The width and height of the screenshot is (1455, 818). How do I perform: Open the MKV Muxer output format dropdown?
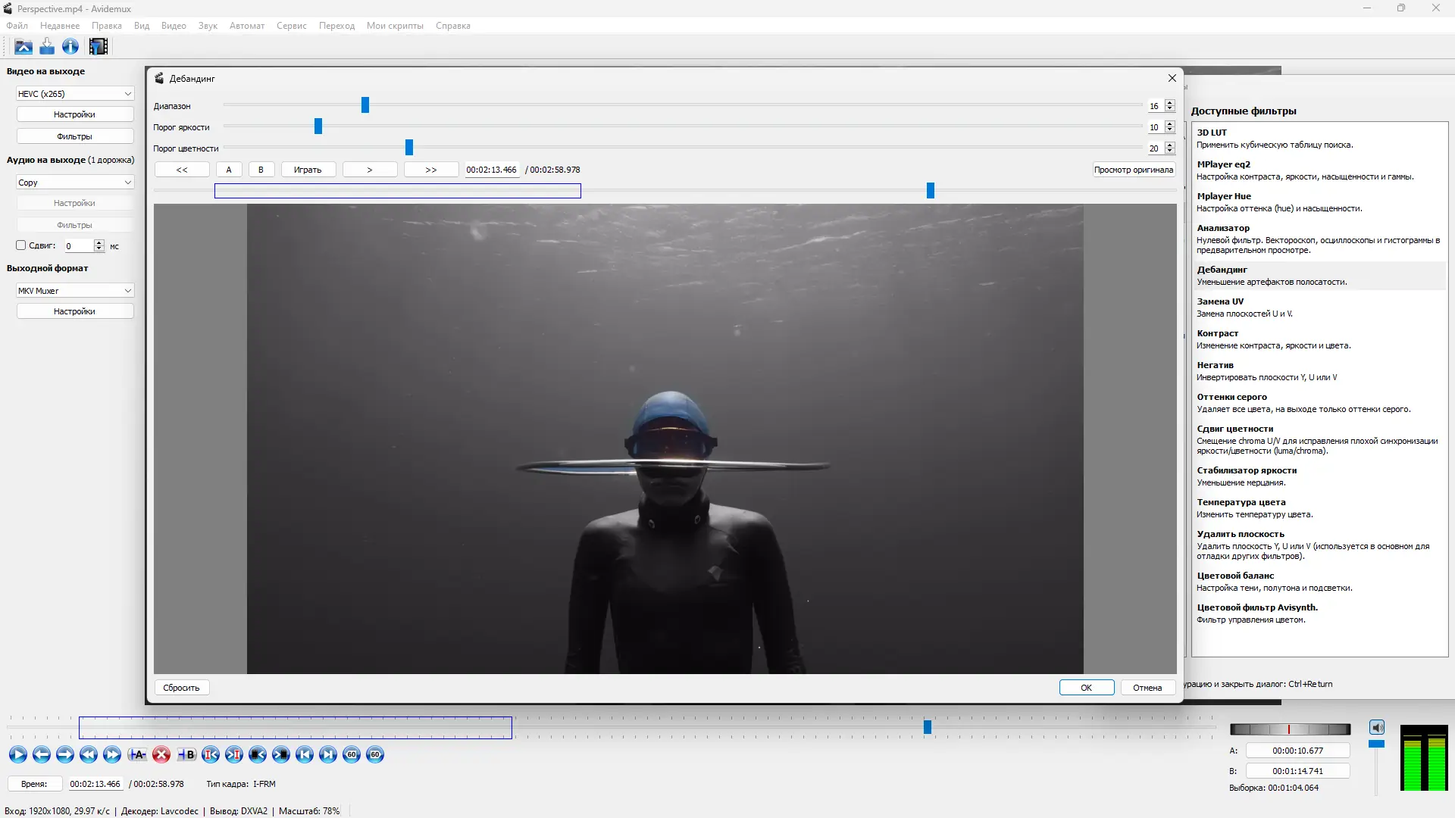pos(75,291)
